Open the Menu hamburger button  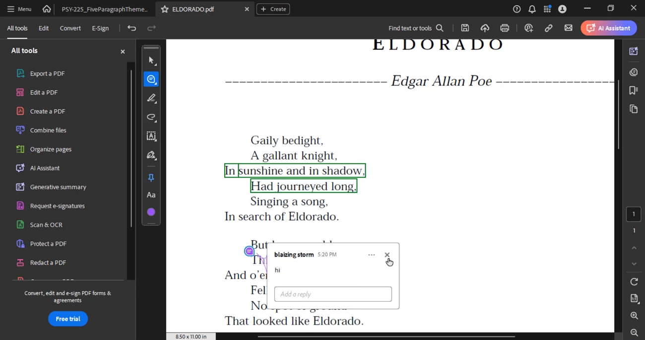click(x=19, y=9)
